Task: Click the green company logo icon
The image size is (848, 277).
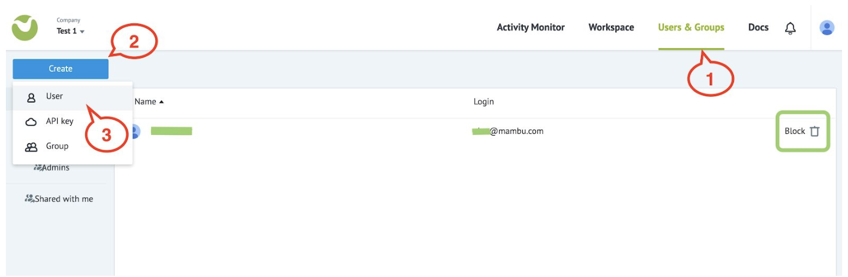Action: click(25, 28)
